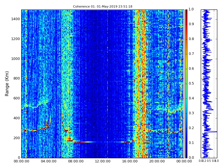Screen dimensions: 224x168
Task: Click the 16:00:00 time axis label
Action: coord(130,161)
